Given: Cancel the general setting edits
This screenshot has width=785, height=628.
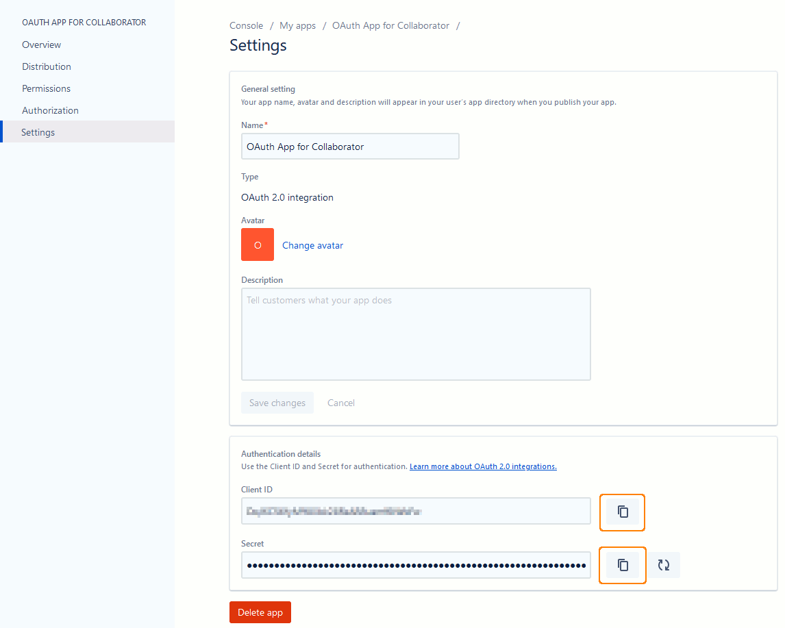Looking at the screenshot, I should point(340,403).
